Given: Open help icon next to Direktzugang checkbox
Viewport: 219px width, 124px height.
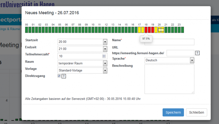Looking at the screenshot, I should coord(64,76).
